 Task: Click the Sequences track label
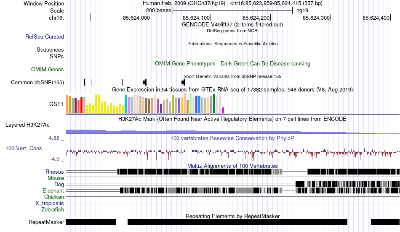50,50
